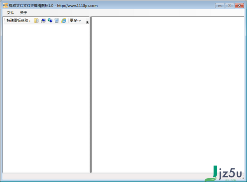Click the toolbar's dotted drag handle
Screen dimensions: 247x182
5,21
